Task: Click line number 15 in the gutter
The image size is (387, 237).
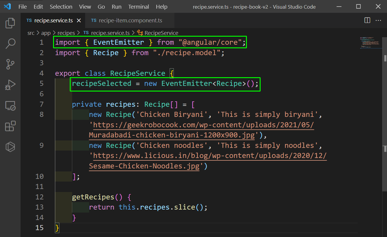Action: [39, 228]
